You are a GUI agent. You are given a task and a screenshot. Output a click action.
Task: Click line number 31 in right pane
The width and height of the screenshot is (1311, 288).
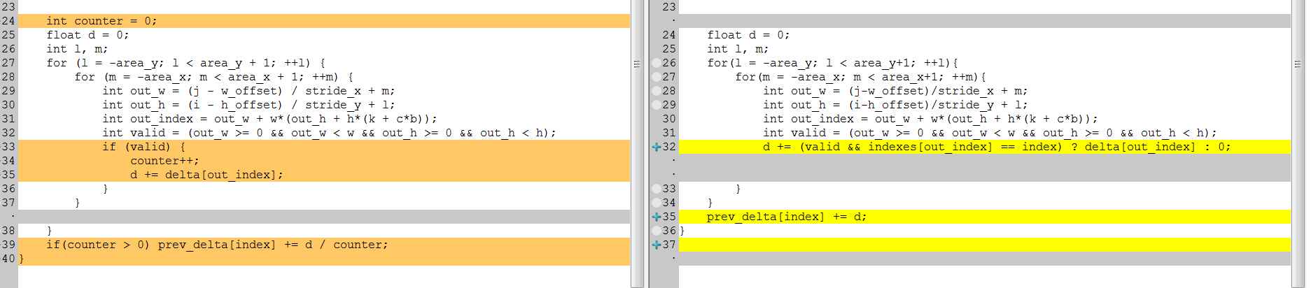tap(669, 133)
